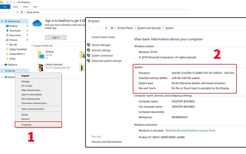
Task: Open Read the Microsoft Software License Terms link
Action: coord(190,131)
